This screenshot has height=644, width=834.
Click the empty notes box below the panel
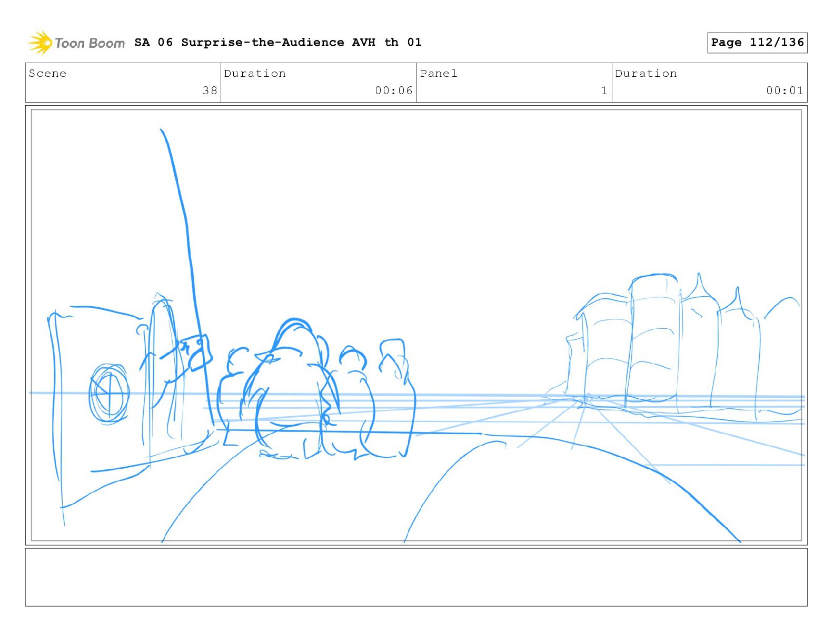[416, 577]
